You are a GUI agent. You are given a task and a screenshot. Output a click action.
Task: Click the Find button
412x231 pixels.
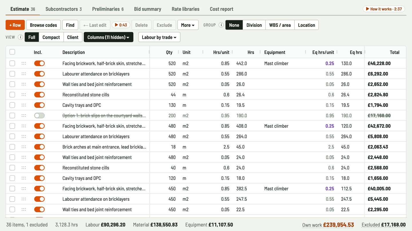pyautogui.click(x=70, y=25)
